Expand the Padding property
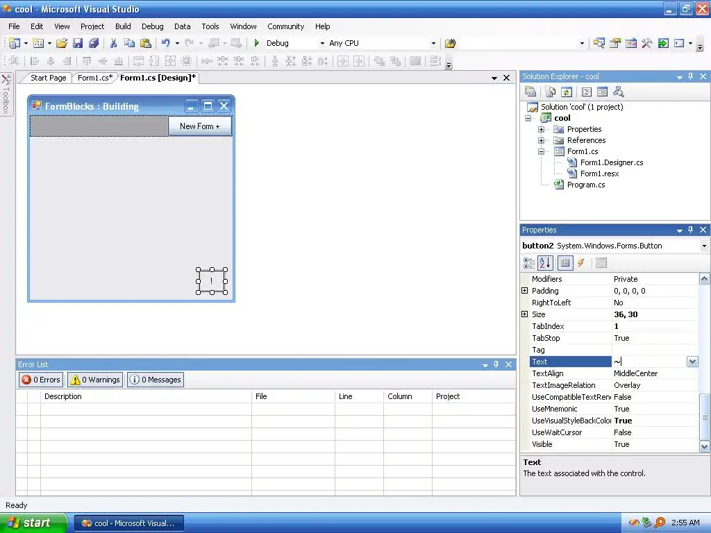This screenshot has width=711, height=533. (x=525, y=291)
